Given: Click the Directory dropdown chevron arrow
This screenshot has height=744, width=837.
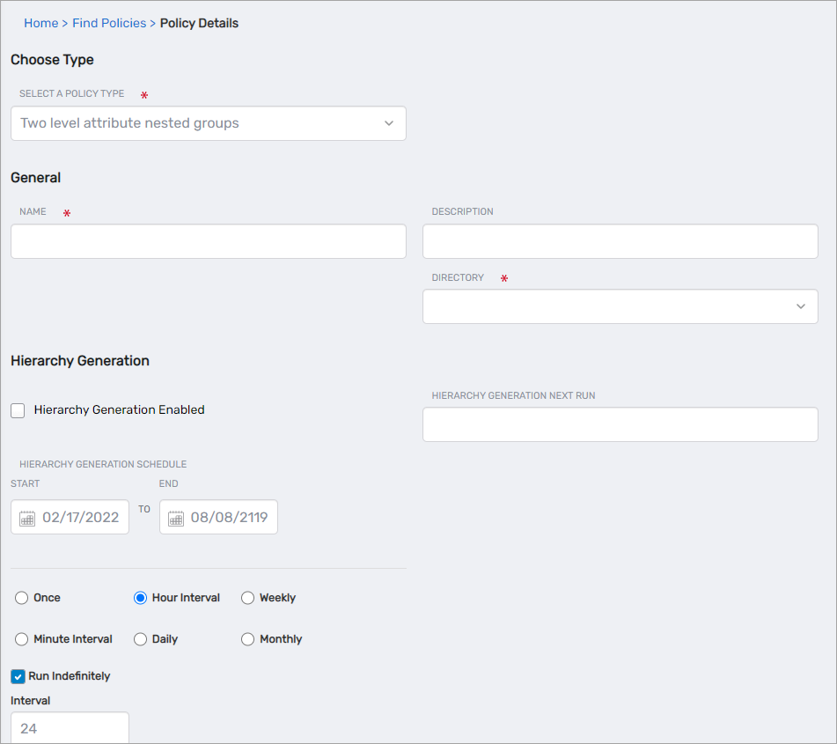Looking at the screenshot, I should pos(800,306).
